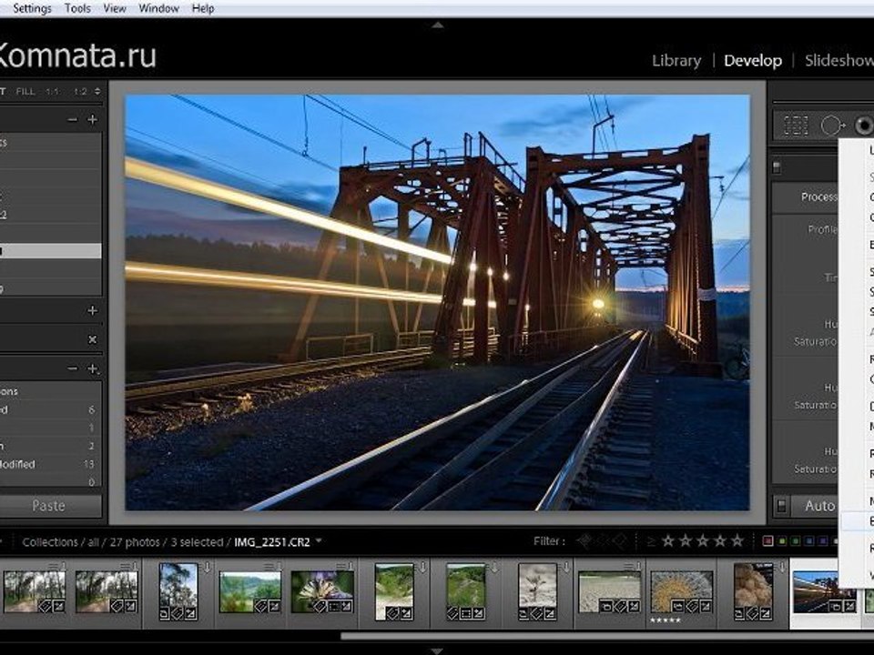Select the collection row with count 13

tap(50, 464)
